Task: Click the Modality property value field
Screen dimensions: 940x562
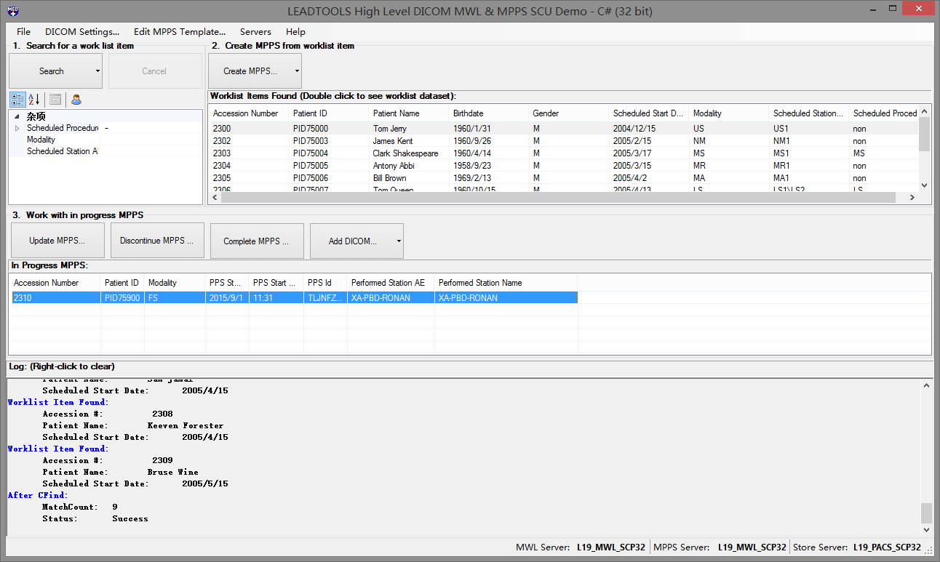Action: pos(151,140)
